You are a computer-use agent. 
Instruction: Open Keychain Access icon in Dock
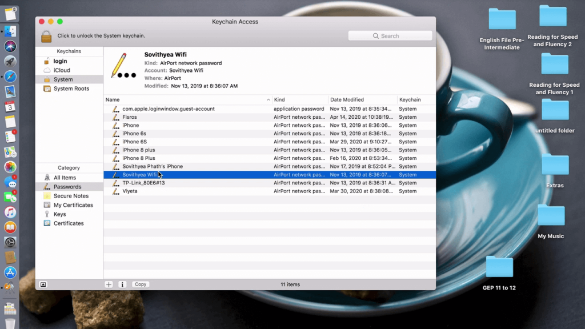click(9, 288)
